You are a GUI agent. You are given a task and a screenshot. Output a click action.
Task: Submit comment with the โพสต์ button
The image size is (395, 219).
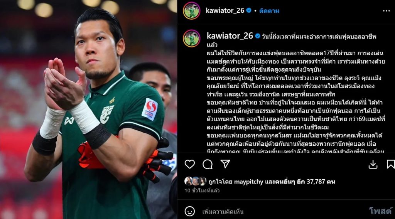pos(381,211)
